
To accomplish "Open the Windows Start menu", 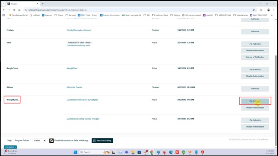I will pos(76,152).
